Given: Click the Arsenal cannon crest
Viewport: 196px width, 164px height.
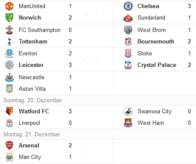Looking at the screenshot, I should (9, 146).
